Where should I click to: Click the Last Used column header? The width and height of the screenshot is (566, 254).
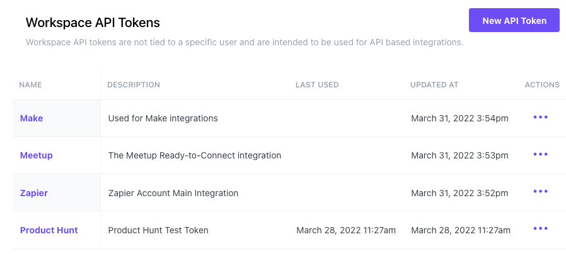pyautogui.click(x=317, y=85)
